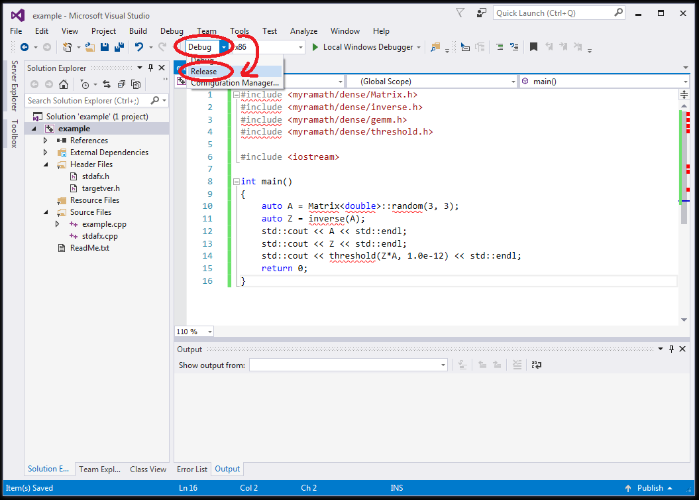
Task: Expand the example.cpp node
Action: tap(57, 224)
